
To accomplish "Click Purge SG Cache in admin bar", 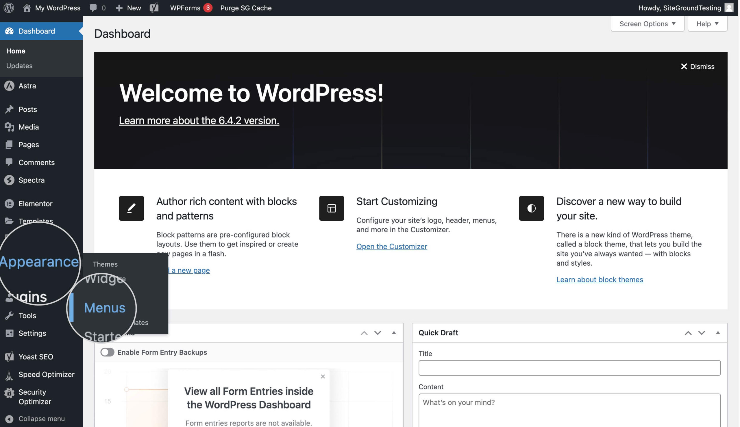I will pos(246,8).
